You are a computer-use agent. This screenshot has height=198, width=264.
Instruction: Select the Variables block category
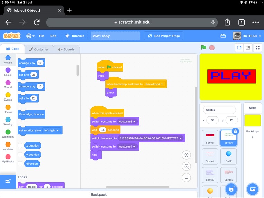pos(8,146)
